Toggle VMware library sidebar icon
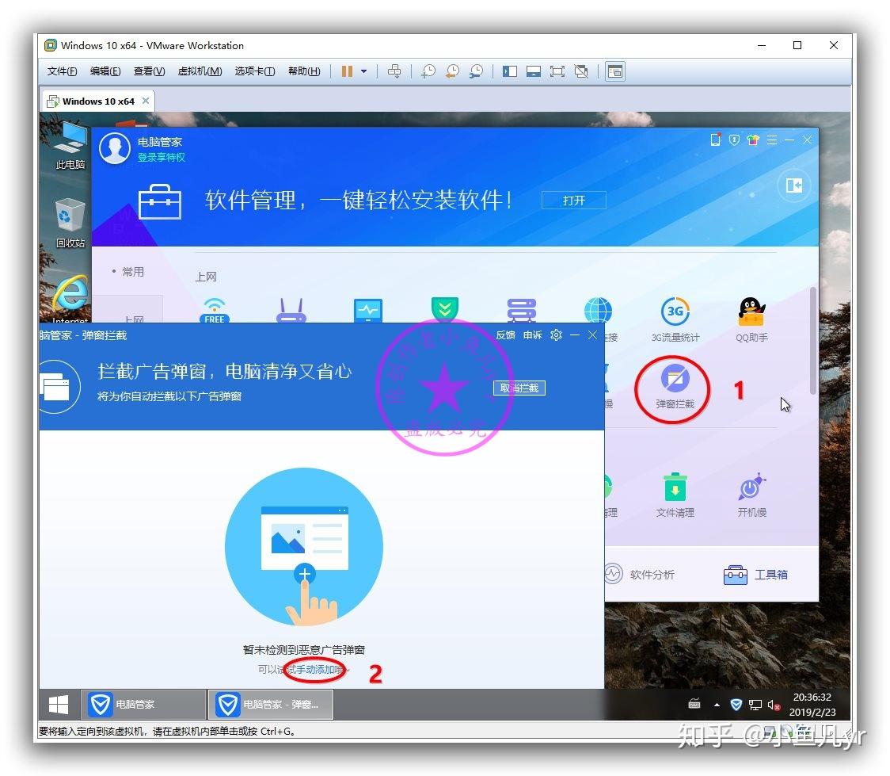Image resolution: width=890 pixels, height=776 pixels. coord(510,71)
